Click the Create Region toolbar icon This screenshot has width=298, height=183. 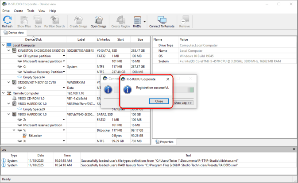click(120, 21)
